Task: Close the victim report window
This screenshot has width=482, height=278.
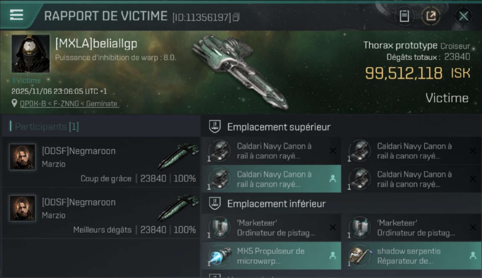Action: (x=463, y=16)
